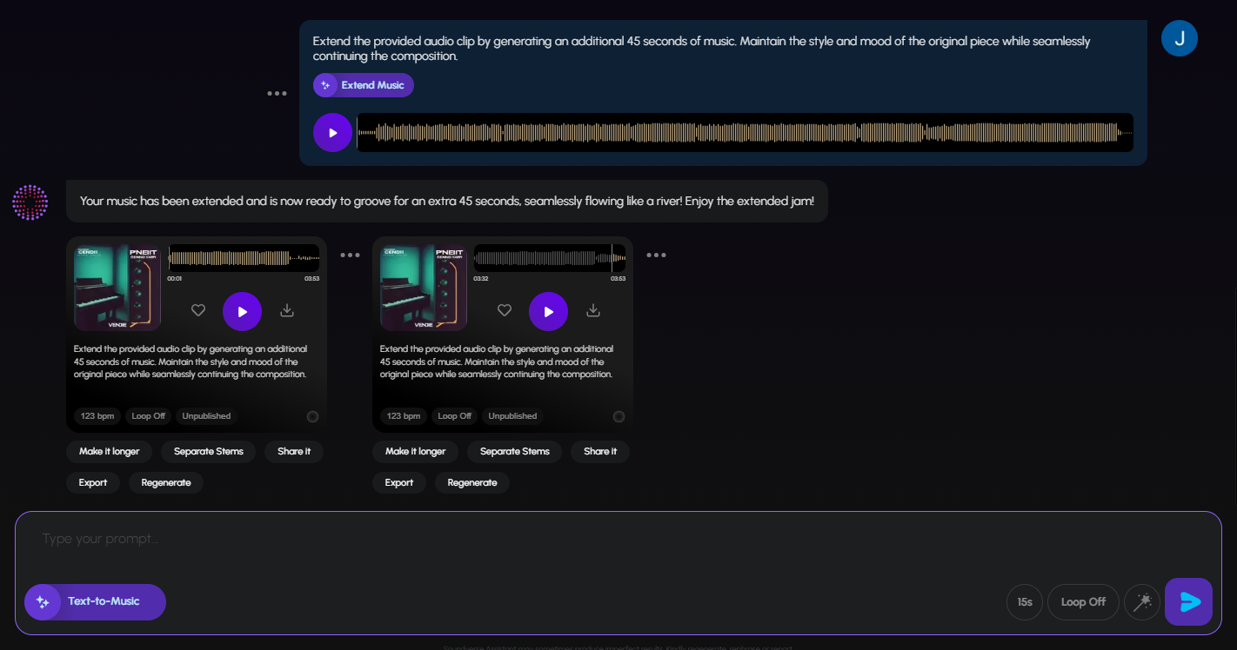Image resolution: width=1237 pixels, height=650 pixels.
Task: Play the extended track at 00:01
Action: click(x=242, y=311)
